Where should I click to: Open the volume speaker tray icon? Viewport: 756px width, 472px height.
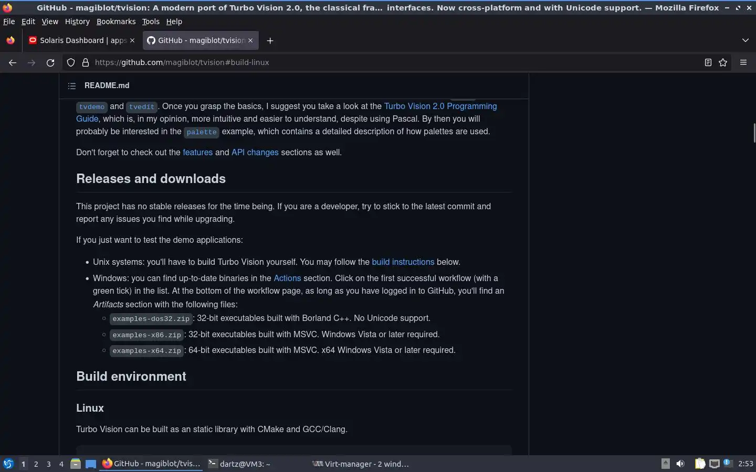pos(680,464)
